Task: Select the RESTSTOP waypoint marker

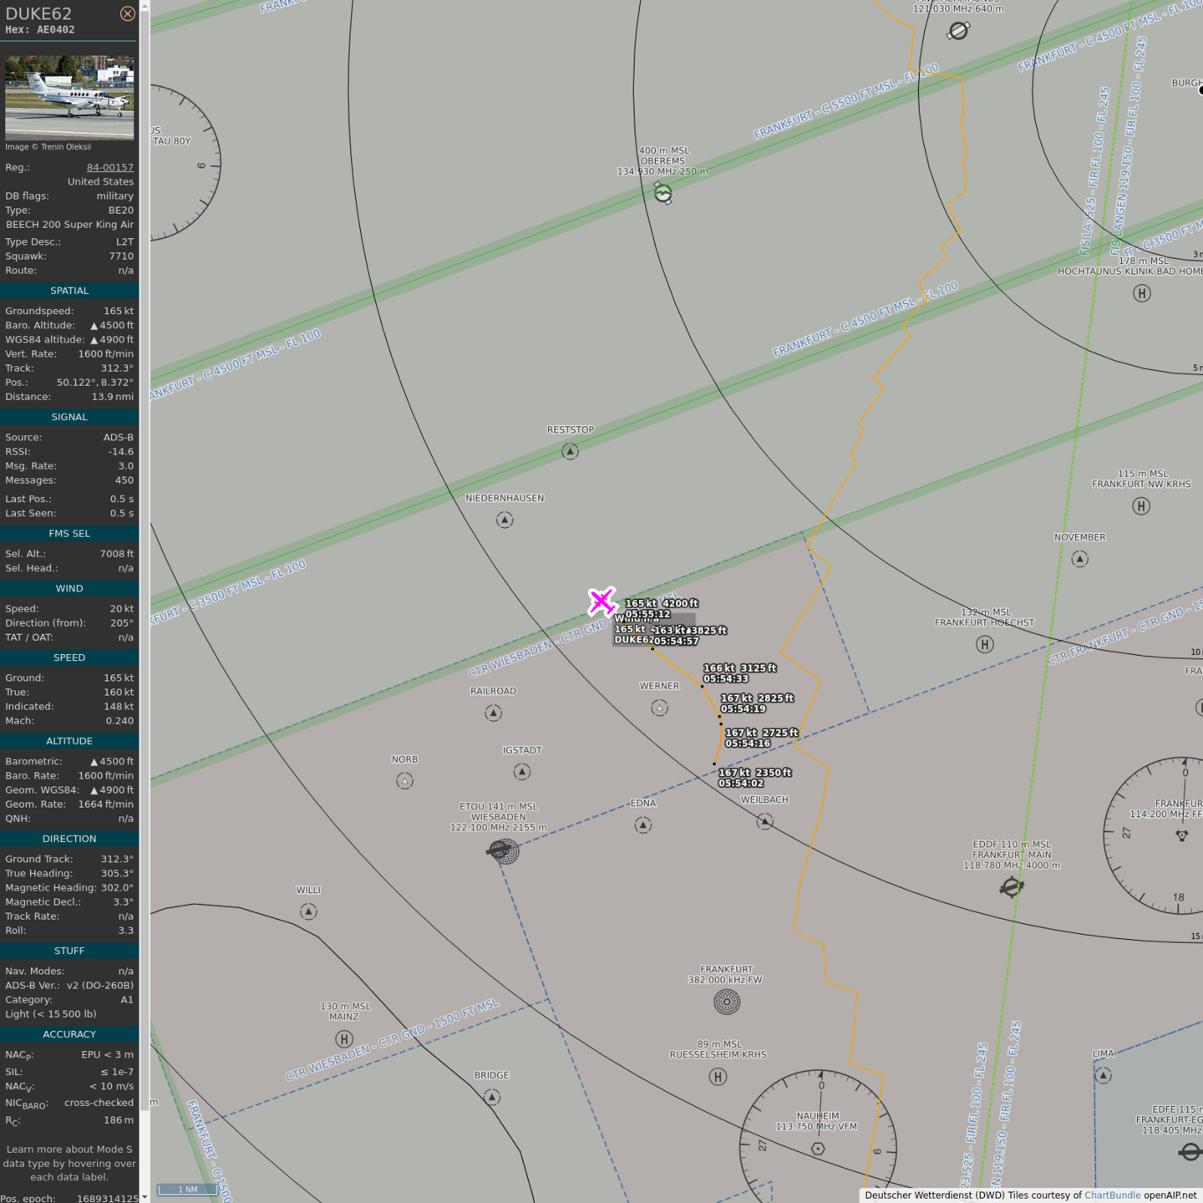Action: (x=570, y=451)
